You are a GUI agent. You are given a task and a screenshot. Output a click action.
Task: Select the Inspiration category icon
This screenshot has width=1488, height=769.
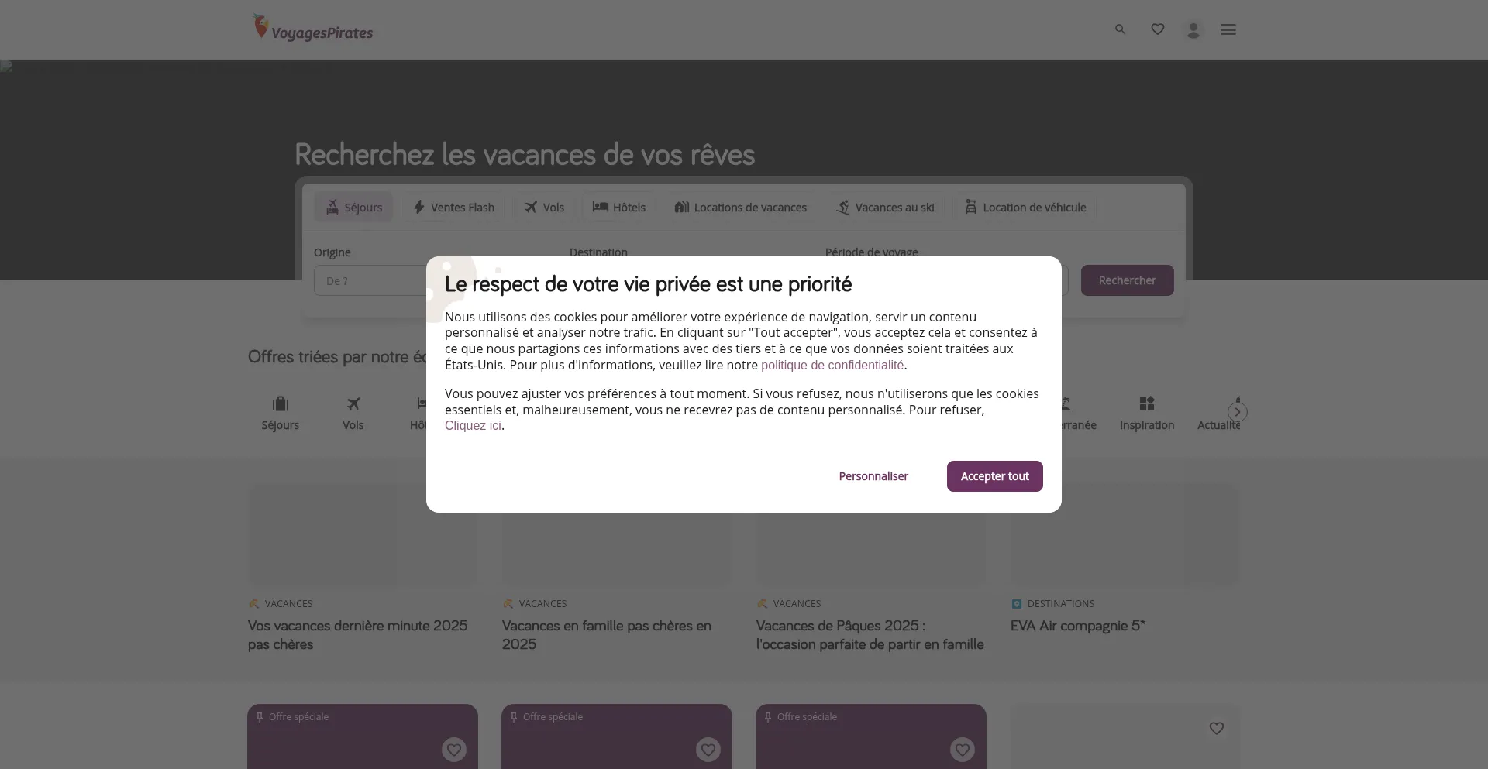pyautogui.click(x=1147, y=413)
